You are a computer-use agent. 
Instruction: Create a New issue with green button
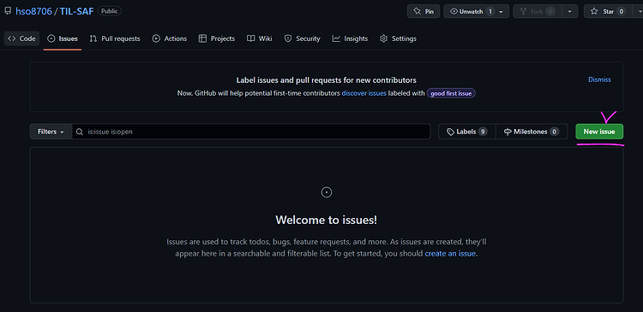599,132
